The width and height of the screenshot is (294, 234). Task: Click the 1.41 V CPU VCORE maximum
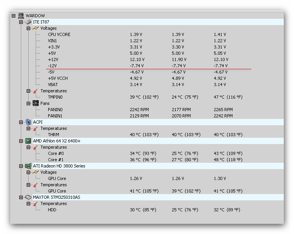click(x=220, y=35)
